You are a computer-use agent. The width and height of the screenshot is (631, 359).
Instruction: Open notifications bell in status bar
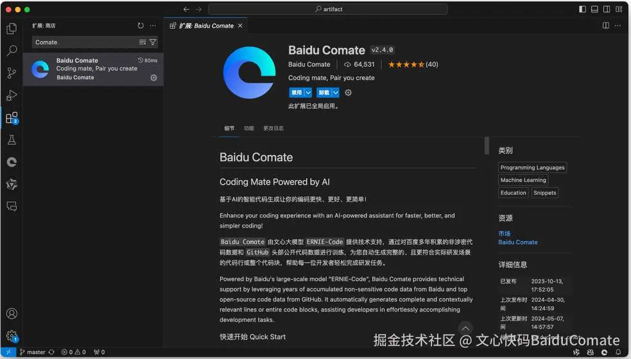(618, 352)
